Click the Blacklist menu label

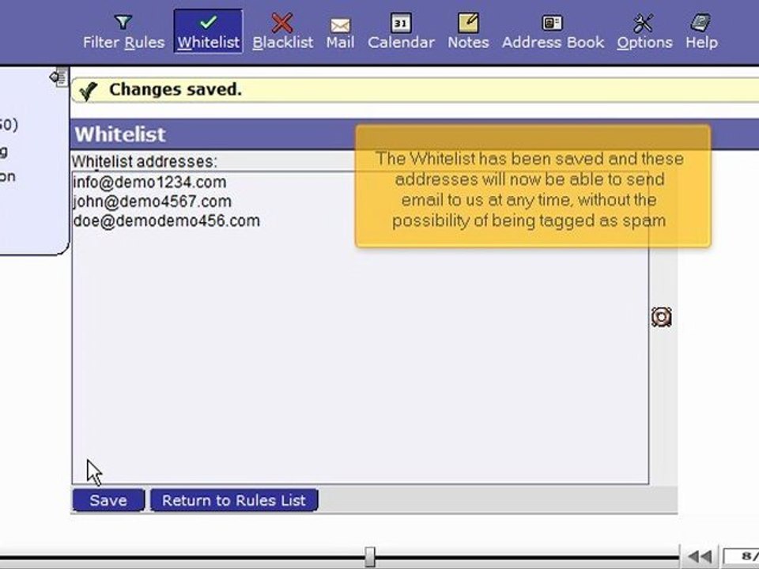[x=283, y=43]
